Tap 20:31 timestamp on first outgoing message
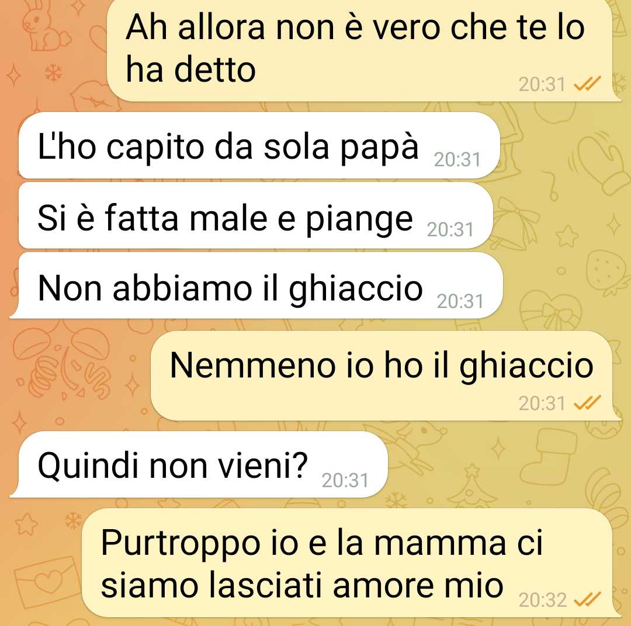The width and height of the screenshot is (631, 626). click(542, 85)
